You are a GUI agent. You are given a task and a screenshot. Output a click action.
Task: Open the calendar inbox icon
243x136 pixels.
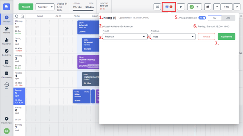[169, 7]
